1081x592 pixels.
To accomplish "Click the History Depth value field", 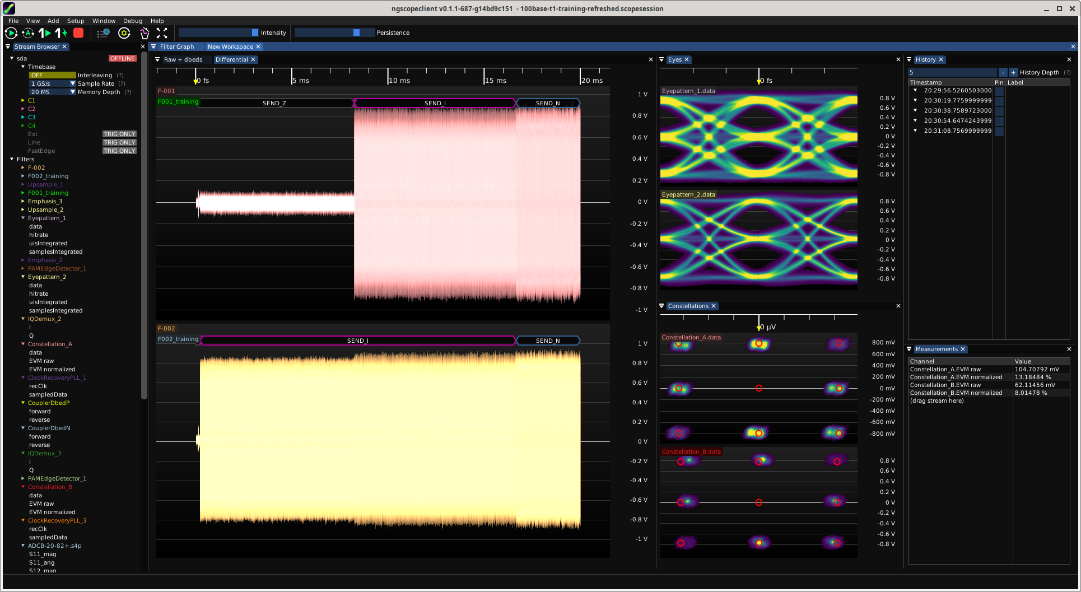I will coord(952,72).
